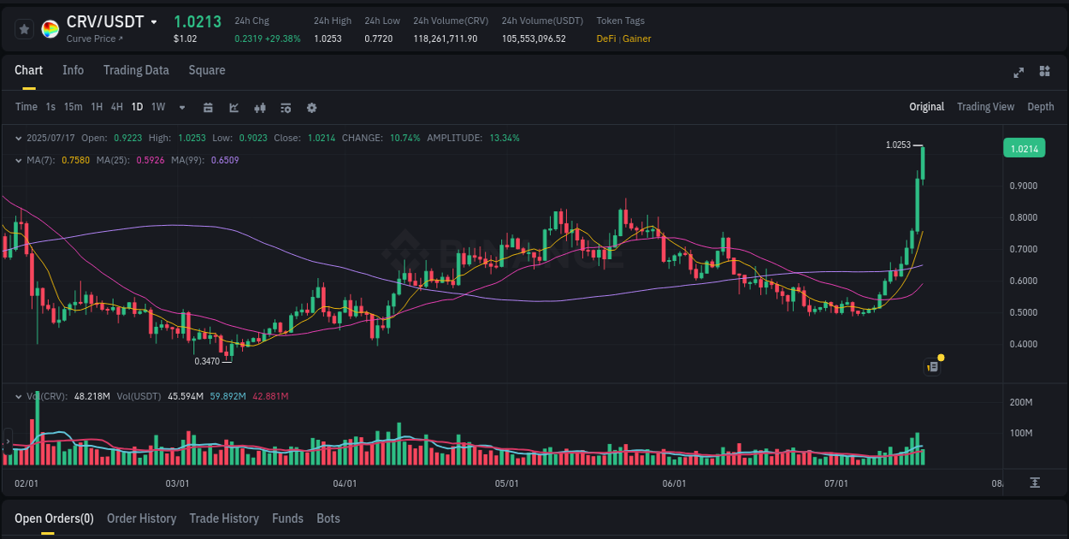Collapse the volume indicator panel chevron
The image size is (1069, 539).
[x=19, y=396]
